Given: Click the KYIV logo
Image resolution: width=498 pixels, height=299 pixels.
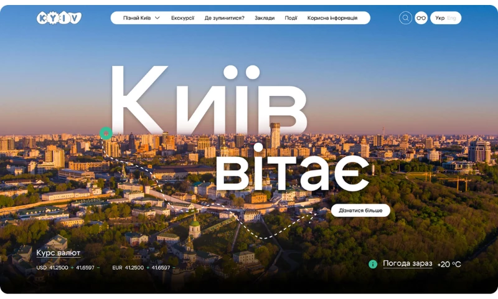Looking at the screenshot, I should [59, 18].
